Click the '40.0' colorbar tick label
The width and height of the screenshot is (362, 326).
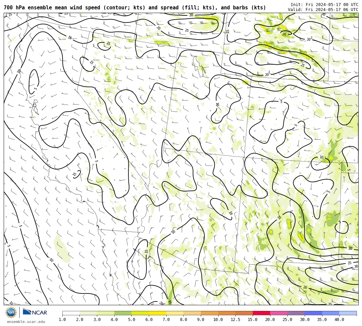click(x=339, y=320)
